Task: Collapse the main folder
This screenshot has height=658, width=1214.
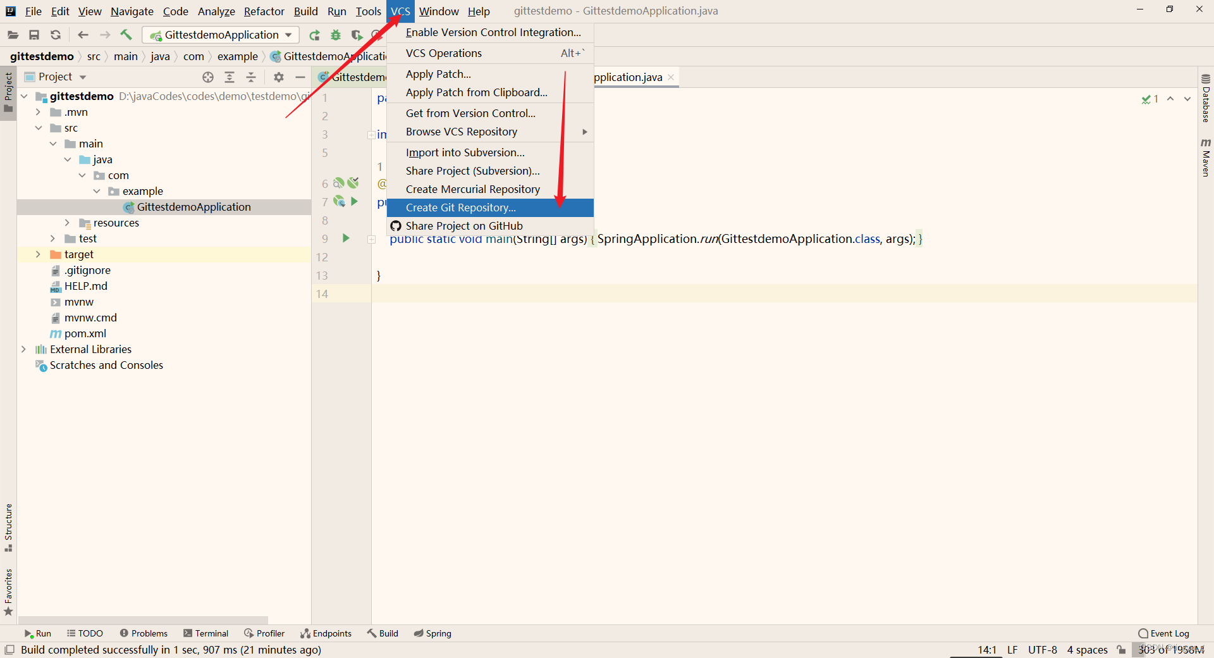Action: [x=53, y=144]
